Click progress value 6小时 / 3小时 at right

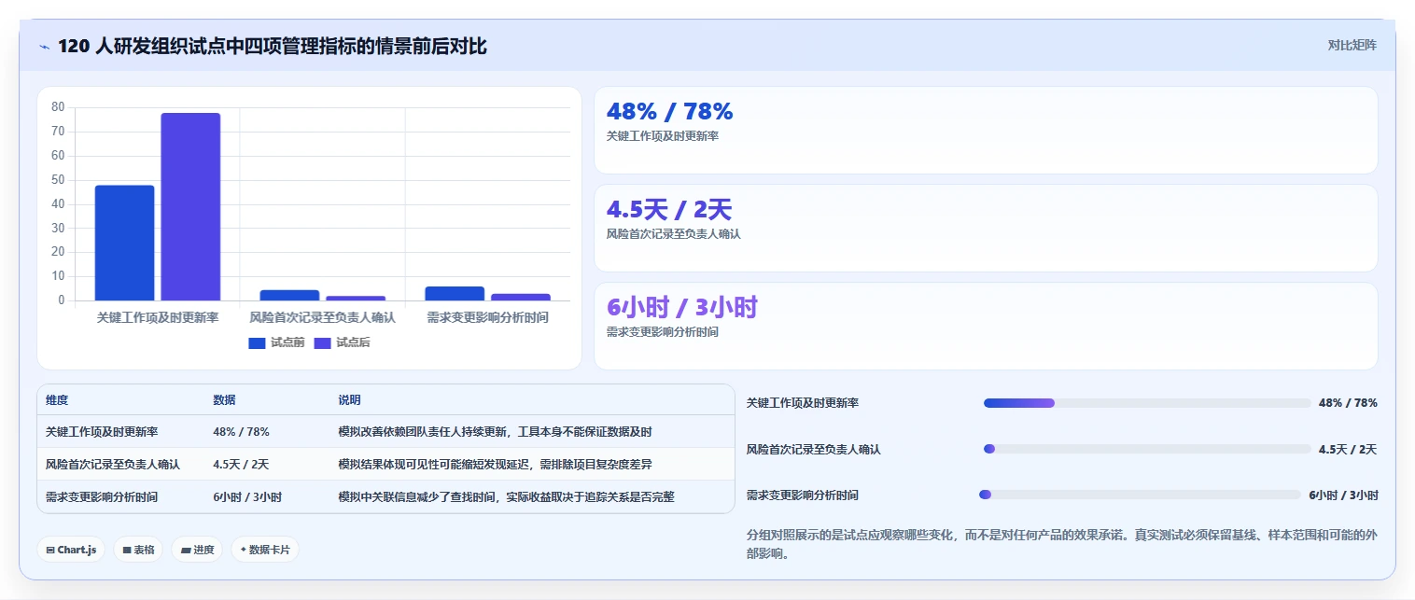tap(1343, 495)
